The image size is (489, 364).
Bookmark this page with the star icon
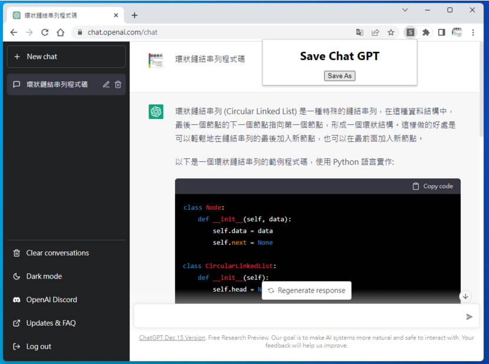391,32
